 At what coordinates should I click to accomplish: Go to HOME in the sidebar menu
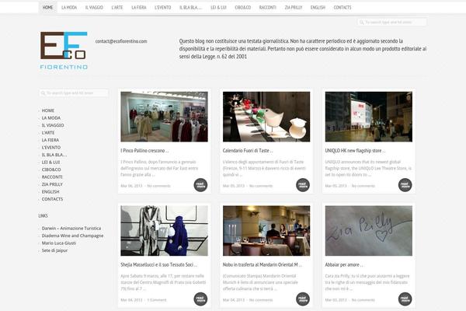pos(48,110)
